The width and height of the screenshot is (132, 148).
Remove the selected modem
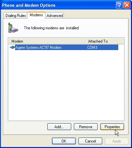tap(86, 127)
